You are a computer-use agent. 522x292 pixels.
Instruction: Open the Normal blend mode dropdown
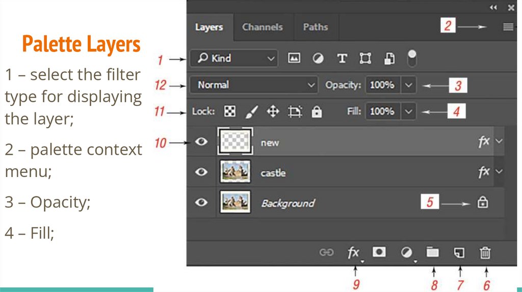pyautogui.click(x=254, y=85)
